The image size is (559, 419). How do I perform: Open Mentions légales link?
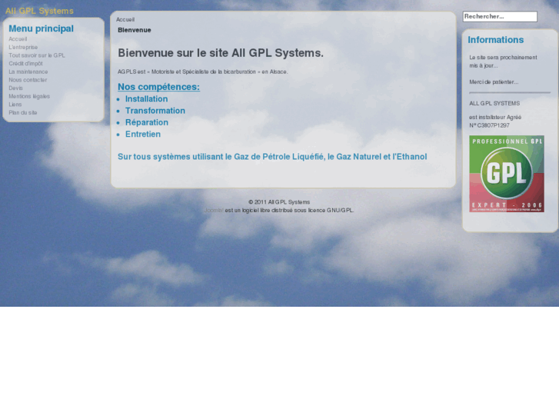coord(29,96)
